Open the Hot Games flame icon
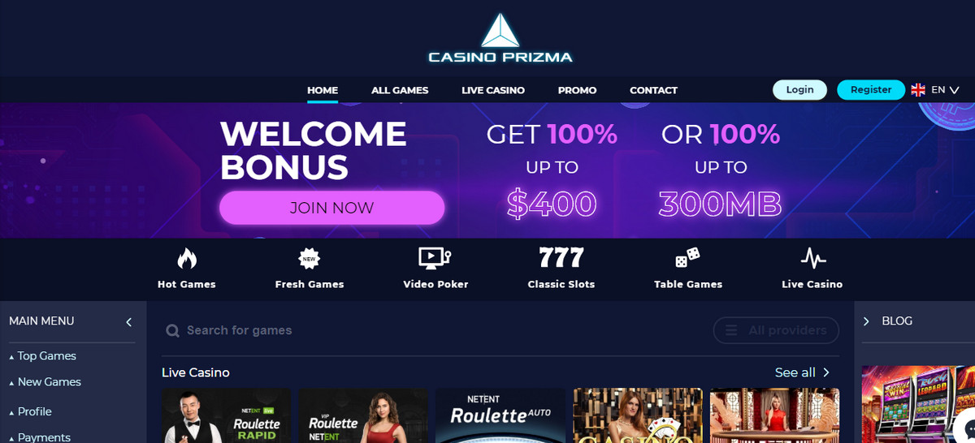The image size is (975, 443). pos(187,259)
